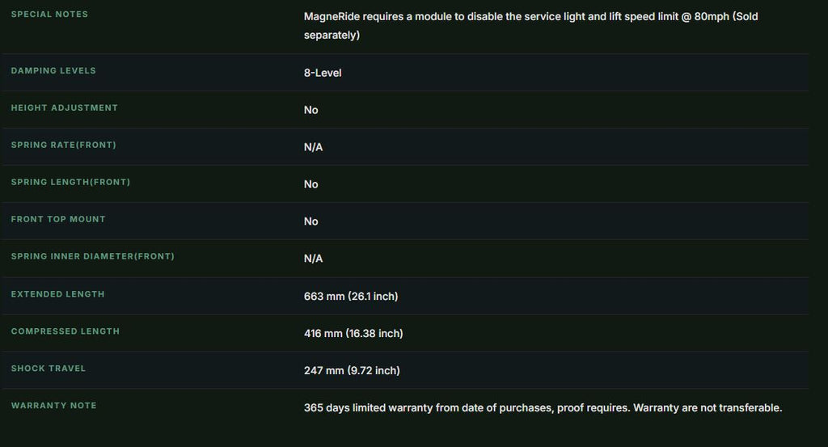The image size is (828, 447).
Task: Select the Spring Inner Diameter(Front) label
Action: pos(92,256)
